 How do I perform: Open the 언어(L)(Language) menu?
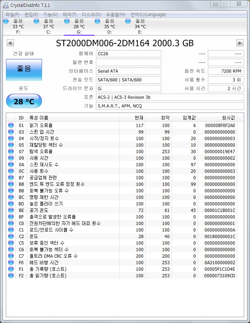[x=148, y=15]
